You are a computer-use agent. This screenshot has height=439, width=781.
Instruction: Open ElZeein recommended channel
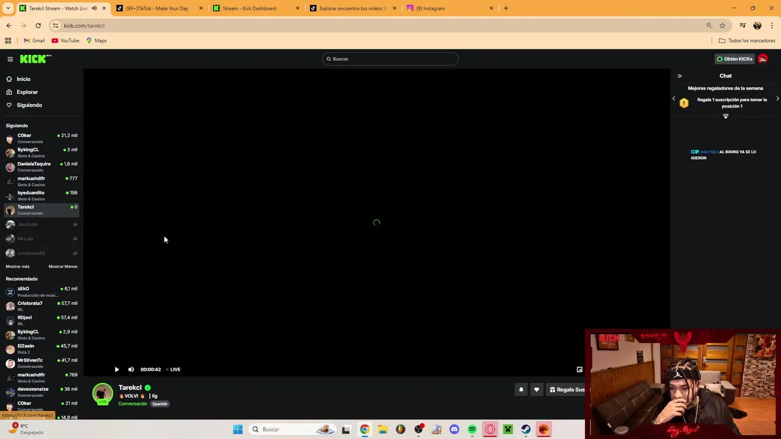(x=41, y=349)
